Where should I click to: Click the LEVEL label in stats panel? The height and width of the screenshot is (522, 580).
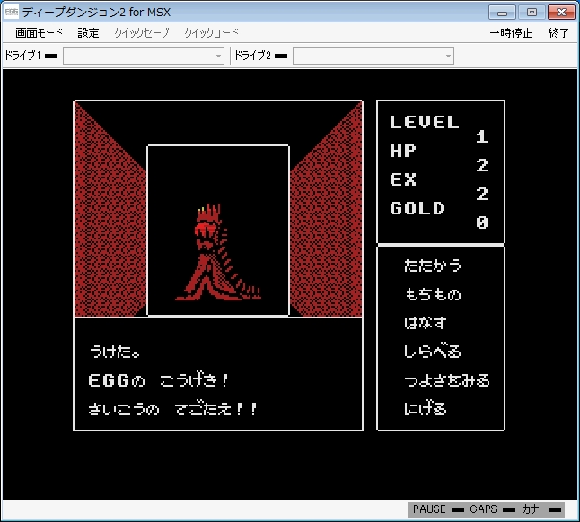pos(425,122)
